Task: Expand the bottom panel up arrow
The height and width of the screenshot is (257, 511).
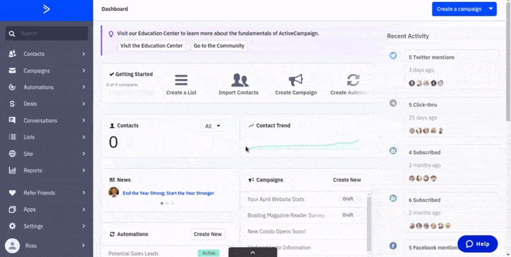Action: pyautogui.click(x=253, y=252)
